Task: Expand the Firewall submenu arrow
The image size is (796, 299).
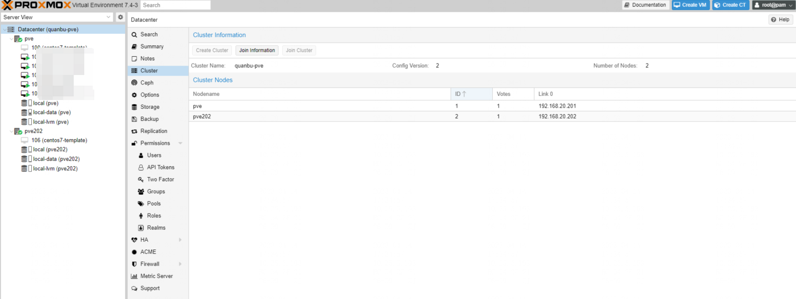Action: coord(180,264)
